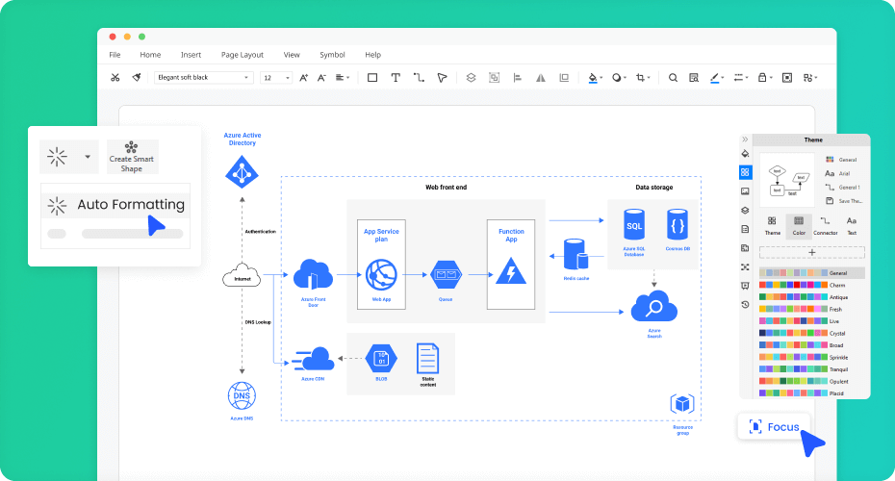Click the Group shapes icon in the toolbar
The height and width of the screenshot is (481, 895).
(495, 78)
